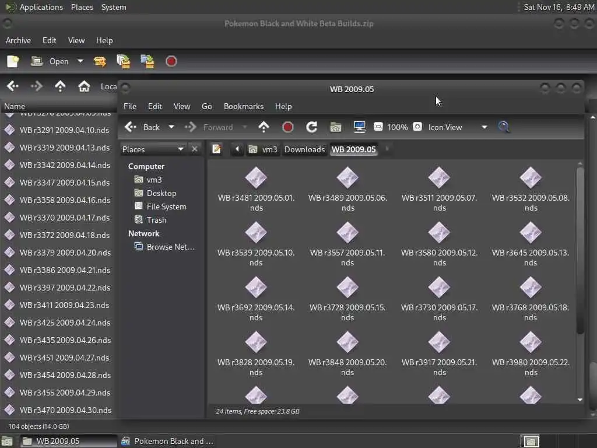Select WB r3379 2009.04.20.nds in archive list
This screenshot has width=597, height=448.
point(57,253)
